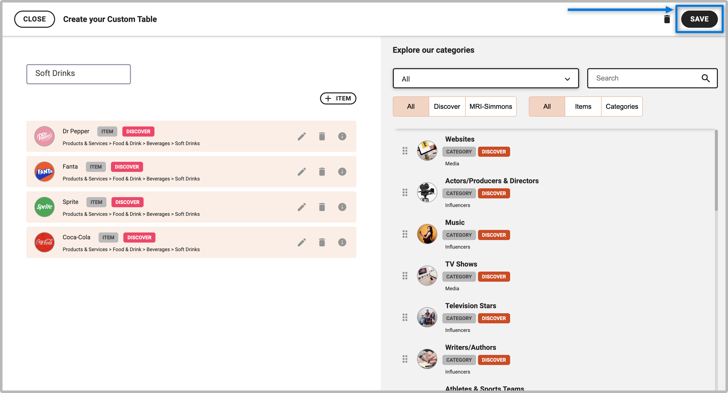
Task: Open the All categories dropdown
Action: point(486,78)
